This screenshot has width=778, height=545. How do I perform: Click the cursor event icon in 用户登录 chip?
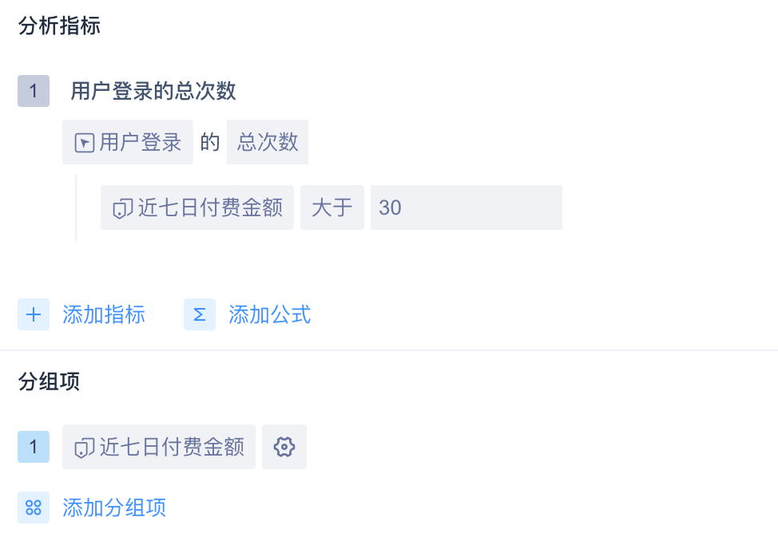click(x=84, y=143)
